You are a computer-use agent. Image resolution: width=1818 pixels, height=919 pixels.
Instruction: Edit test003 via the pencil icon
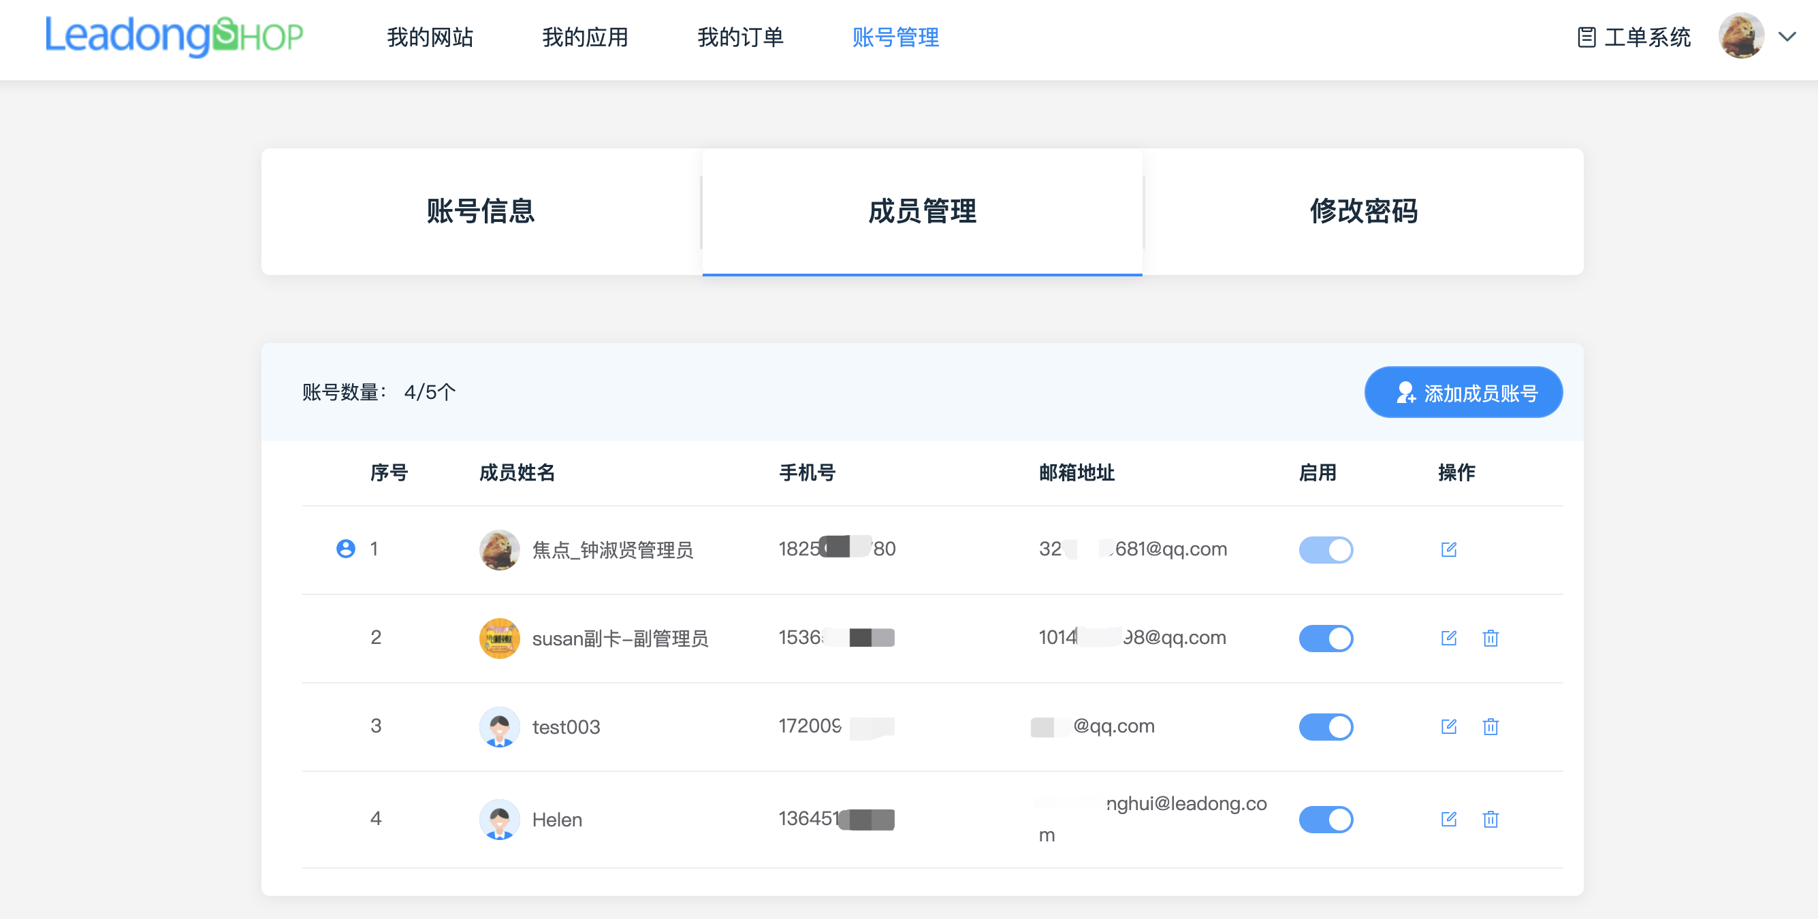point(1450,726)
